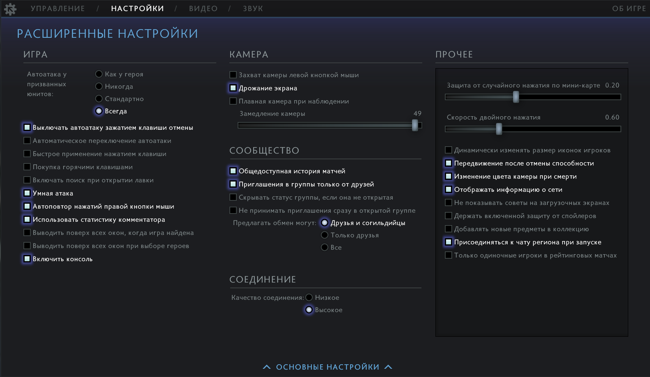650x377 pixels.
Task: Enable Захват камеры левой кнопкой мыши
Action: [233, 75]
